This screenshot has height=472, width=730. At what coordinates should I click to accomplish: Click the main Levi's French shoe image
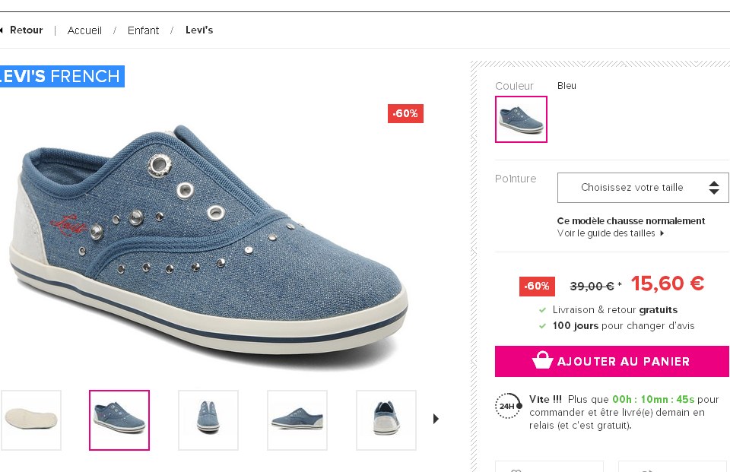pos(209,243)
